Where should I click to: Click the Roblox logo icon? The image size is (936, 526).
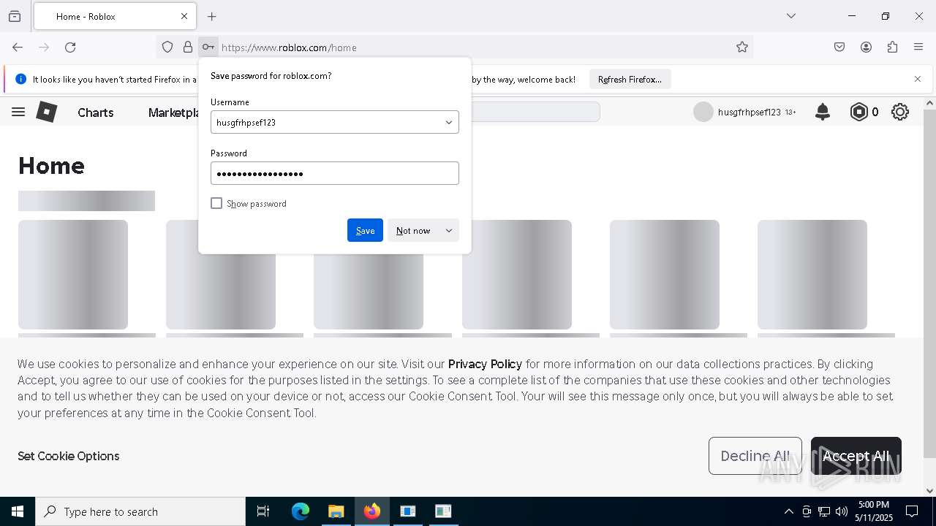point(47,112)
